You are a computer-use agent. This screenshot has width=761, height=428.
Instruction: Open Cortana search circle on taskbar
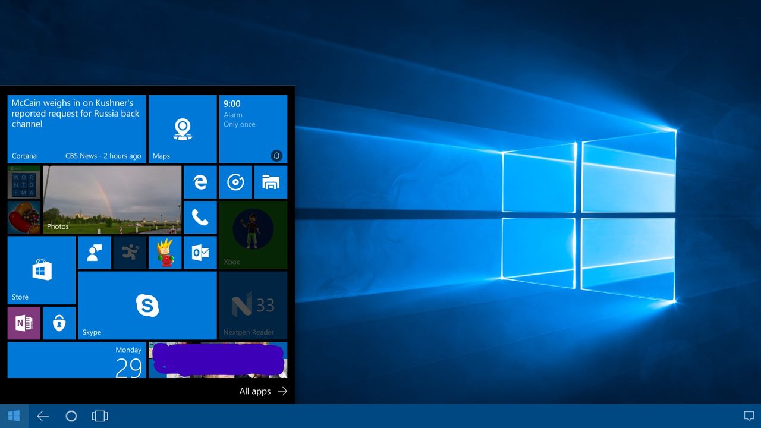click(71, 416)
